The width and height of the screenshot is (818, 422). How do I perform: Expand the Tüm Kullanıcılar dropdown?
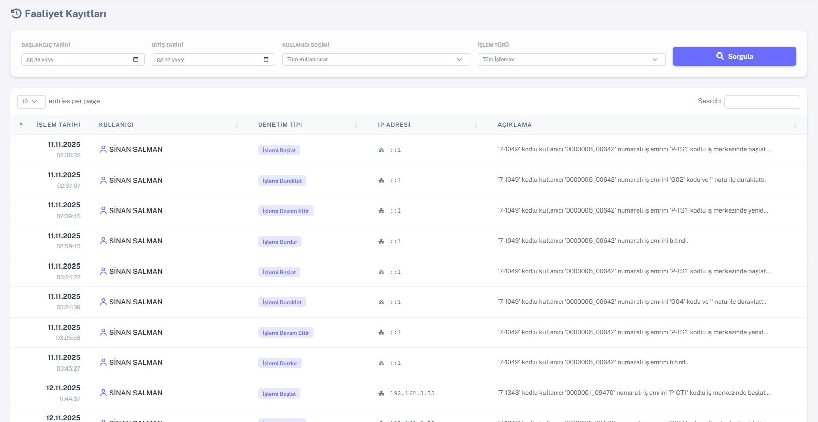(x=376, y=59)
